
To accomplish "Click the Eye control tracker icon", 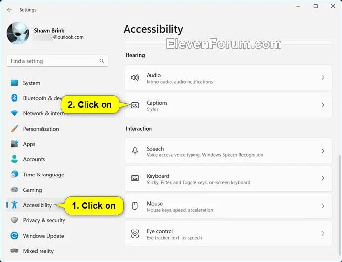I will (x=135, y=234).
